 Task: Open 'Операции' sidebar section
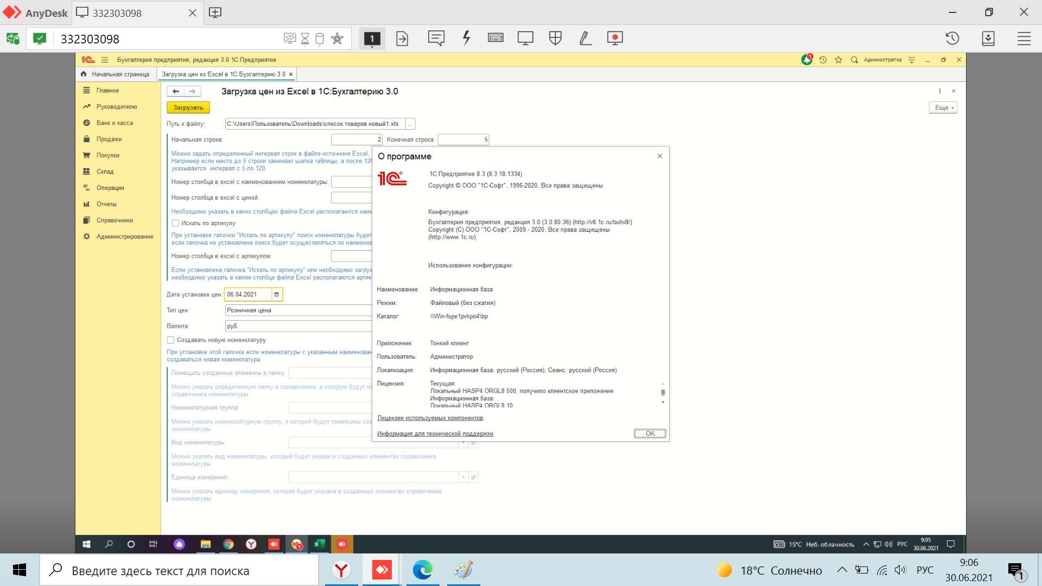[x=110, y=188]
